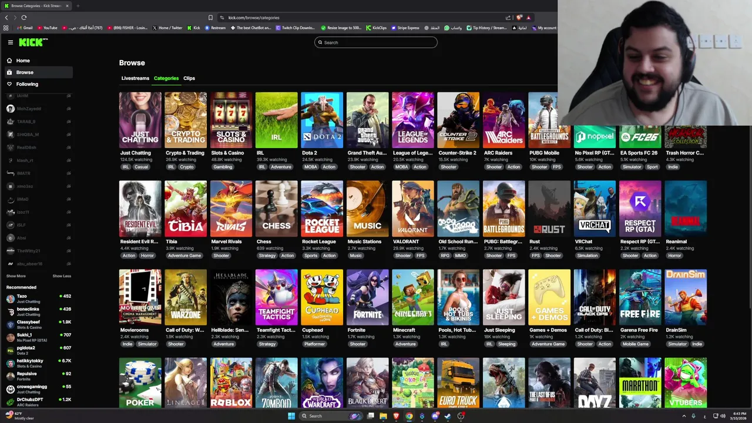Switch to the Livestreams tab
This screenshot has width=752, height=423.
point(135,78)
